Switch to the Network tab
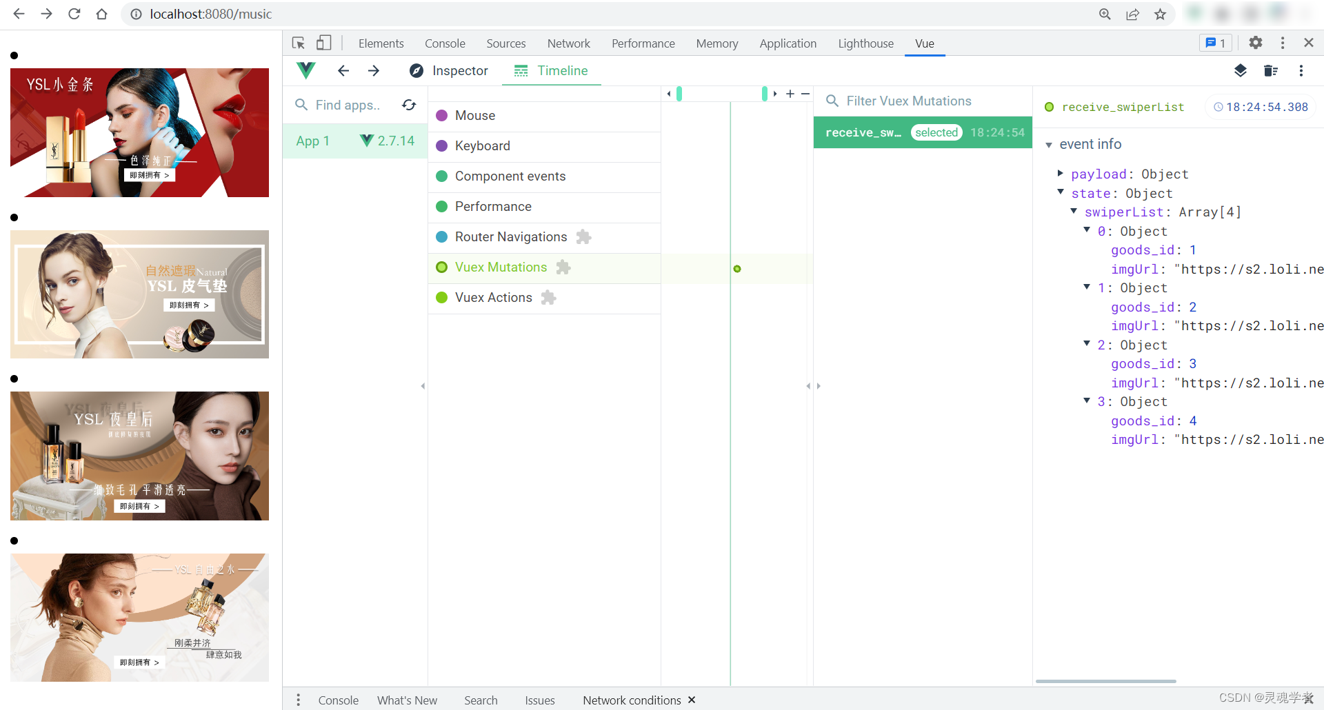The width and height of the screenshot is (1324, 710). [568, 43]
